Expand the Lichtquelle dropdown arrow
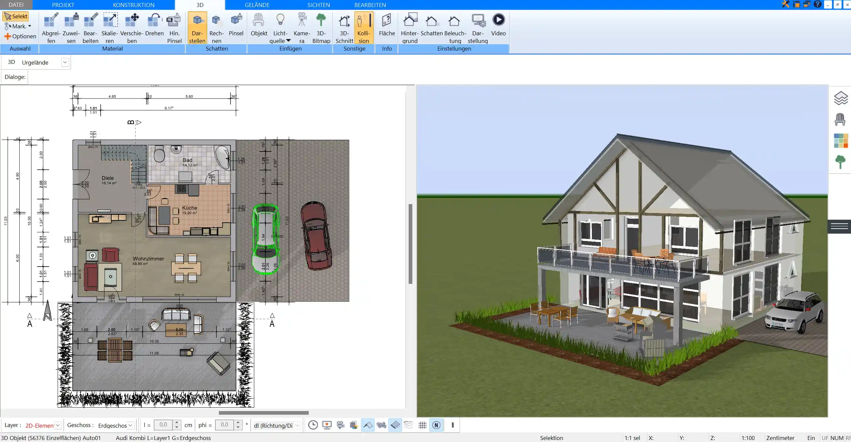 click(x=288, y=41)
